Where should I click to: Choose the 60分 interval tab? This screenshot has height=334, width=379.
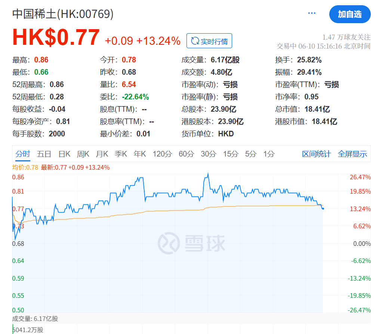(x=187, y=154)
